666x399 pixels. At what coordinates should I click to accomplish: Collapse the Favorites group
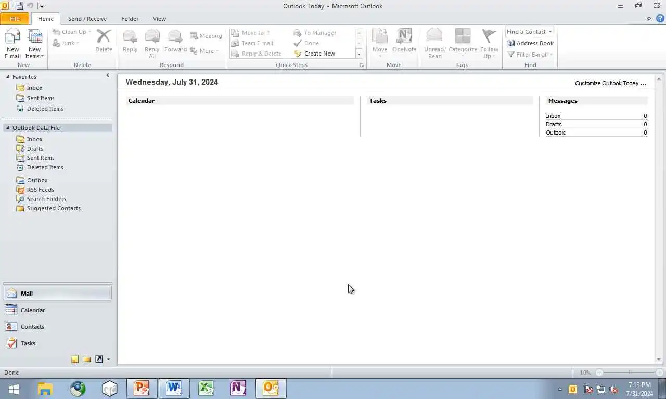[8, 77]
